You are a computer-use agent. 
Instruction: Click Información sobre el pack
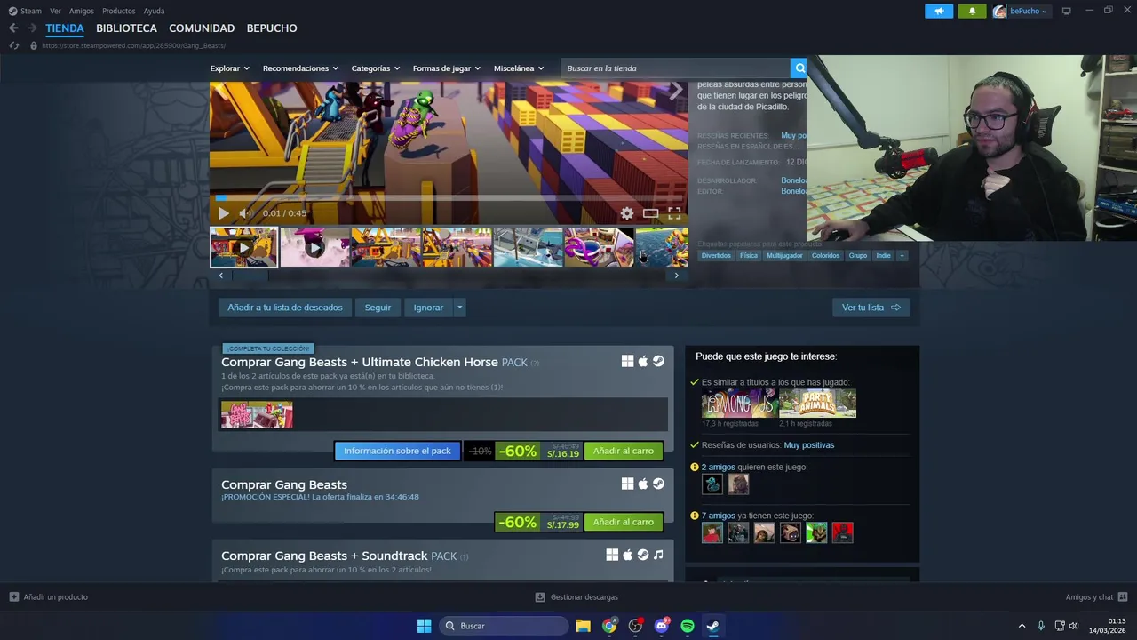397,451
